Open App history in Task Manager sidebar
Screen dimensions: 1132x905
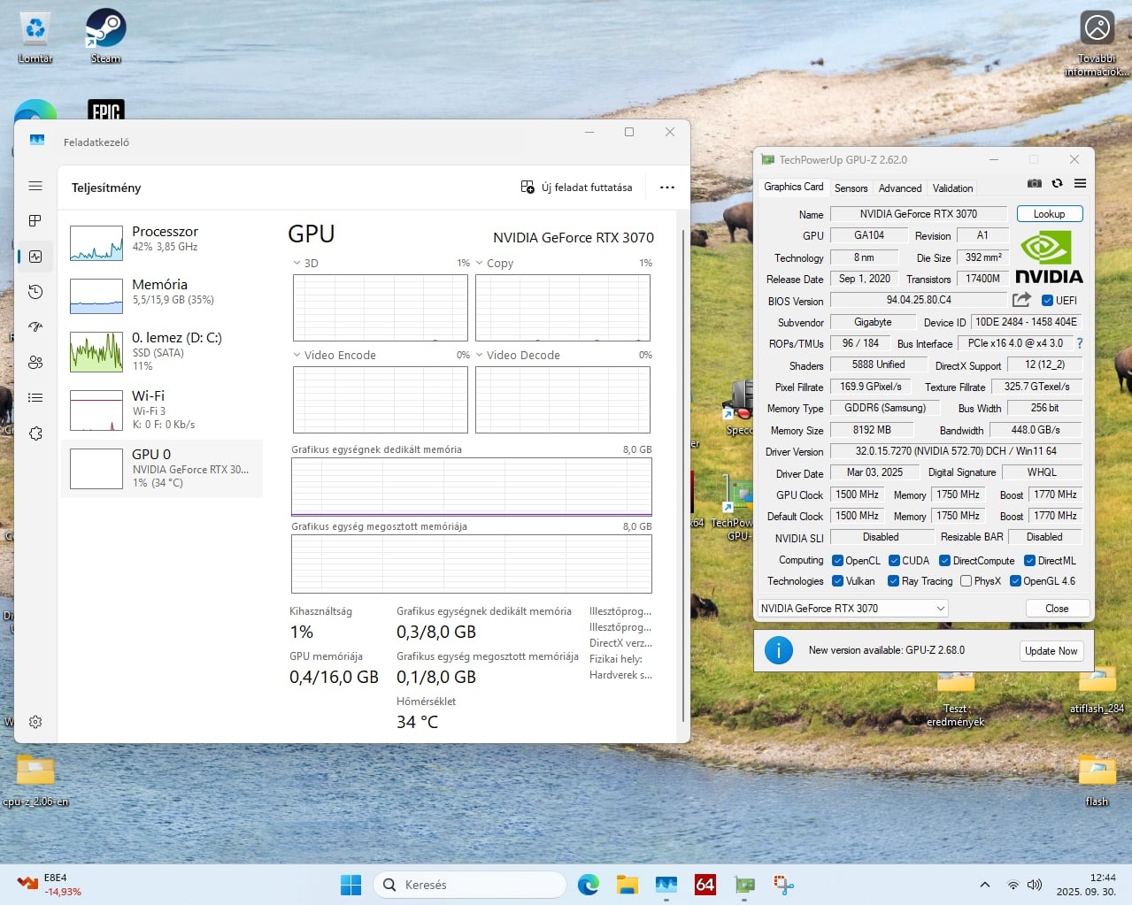click(x=35, y=292)
